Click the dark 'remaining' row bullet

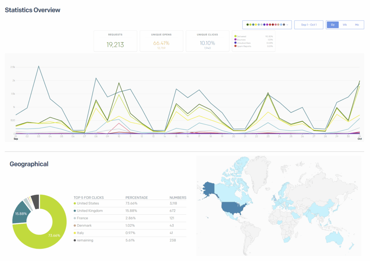tap(75, 240)
